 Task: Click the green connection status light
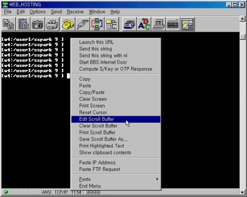point(6,192)
